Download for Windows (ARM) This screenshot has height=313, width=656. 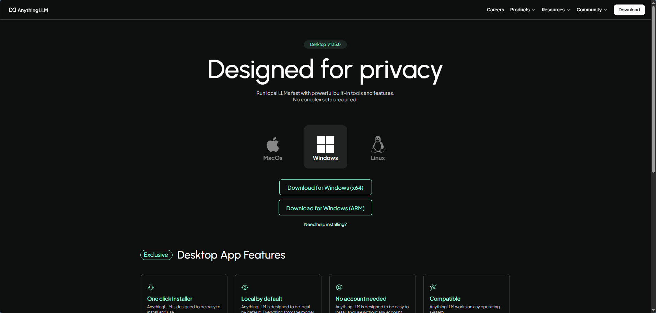click(325, 208)
